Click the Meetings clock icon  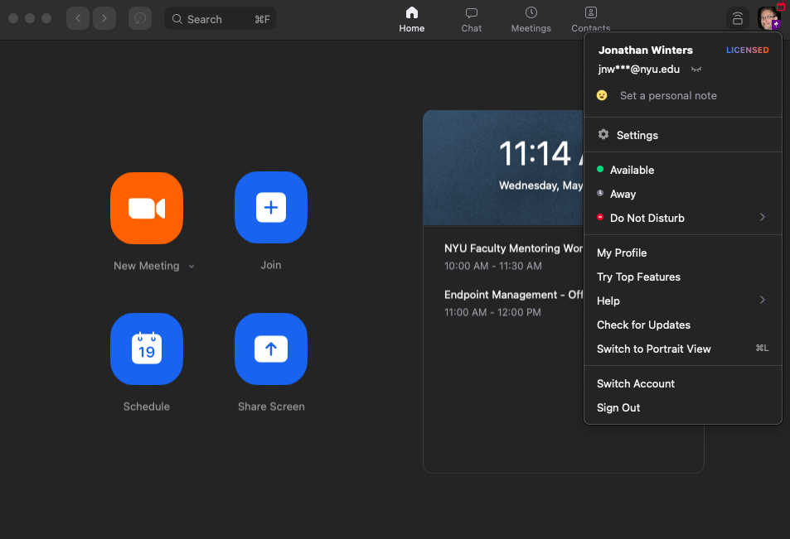(x=531, y=12)
